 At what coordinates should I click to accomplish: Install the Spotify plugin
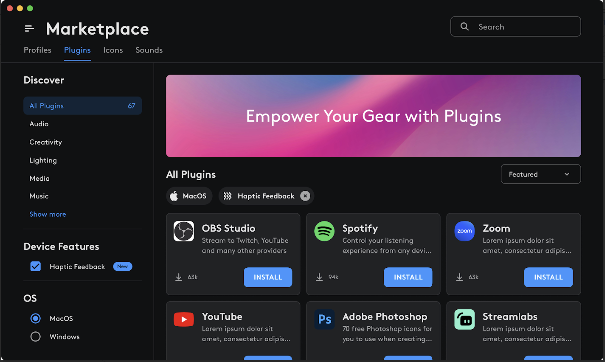click(408, 277)
